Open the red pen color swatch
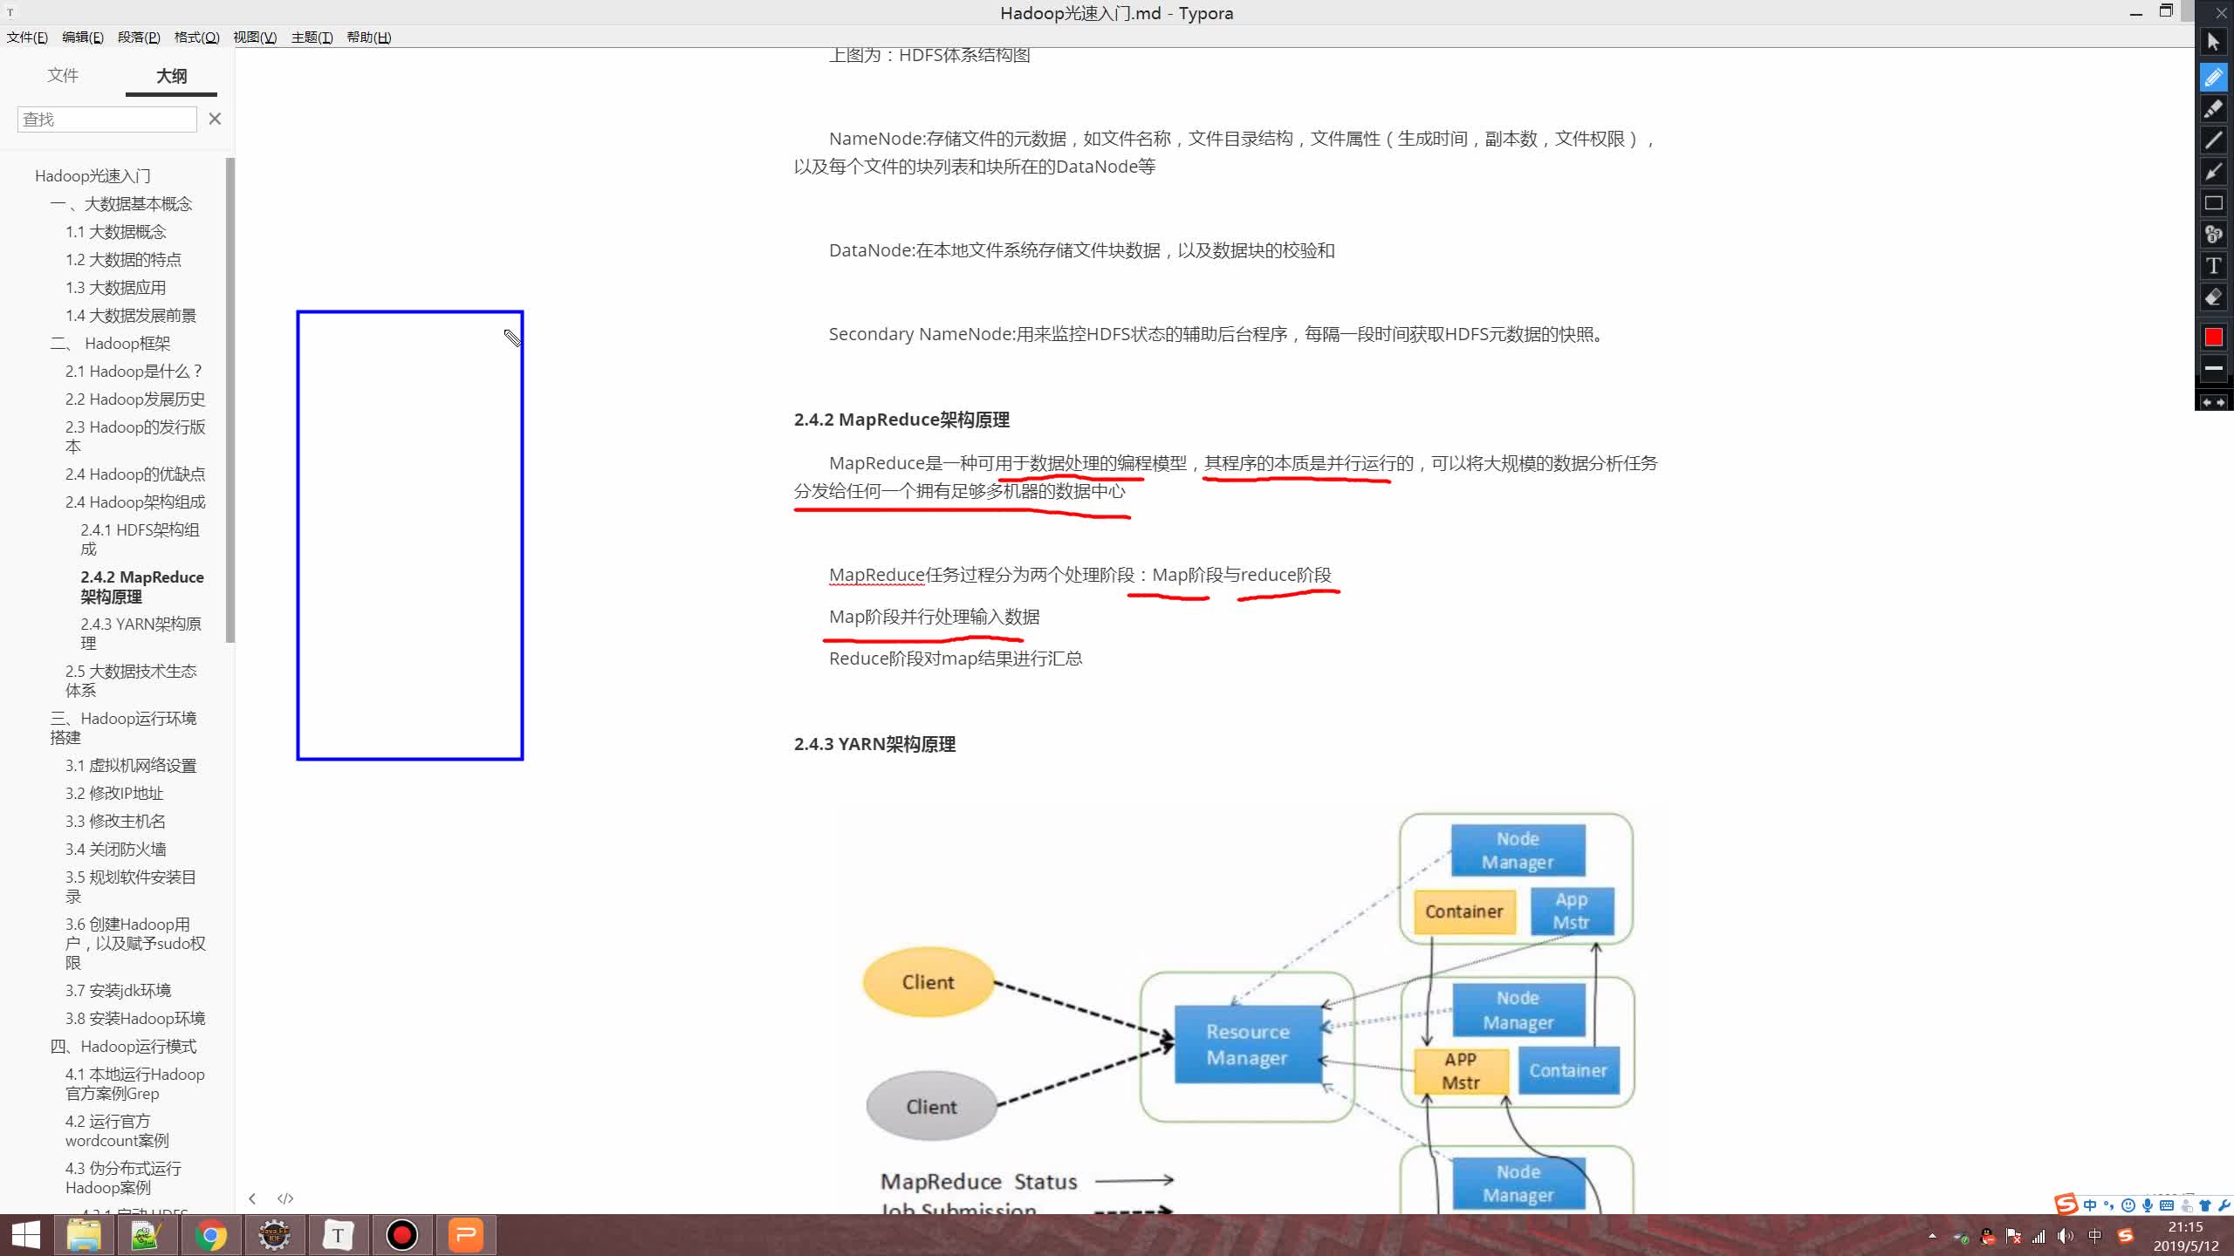Screen dimensions: 2234x1256 click(x=2213, y=337)
